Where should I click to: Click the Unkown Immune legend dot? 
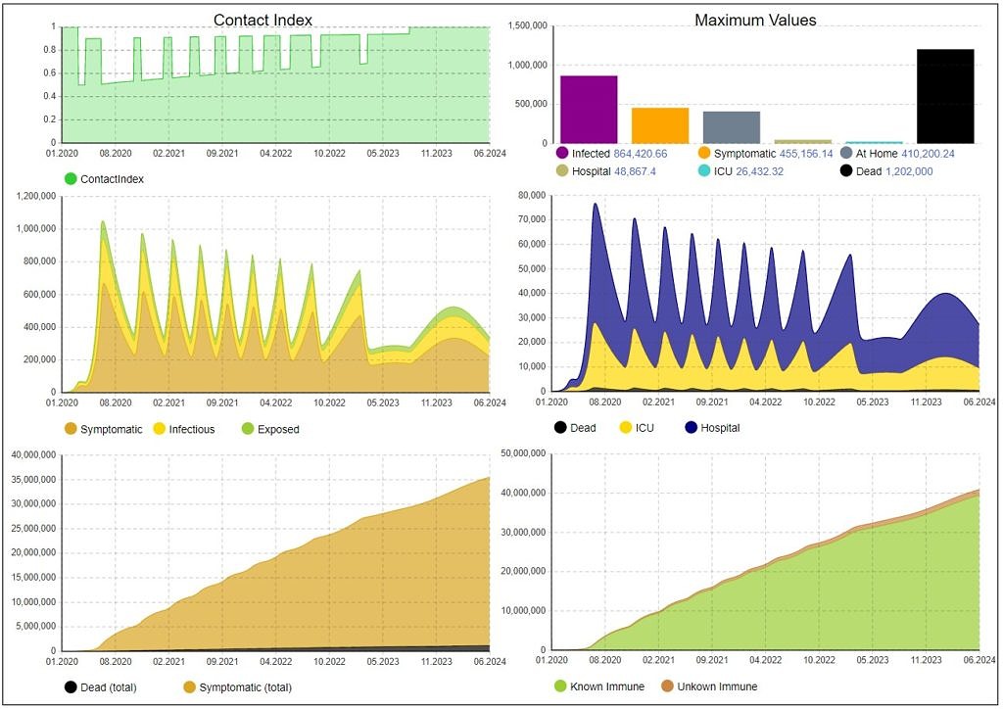point(668,686)
